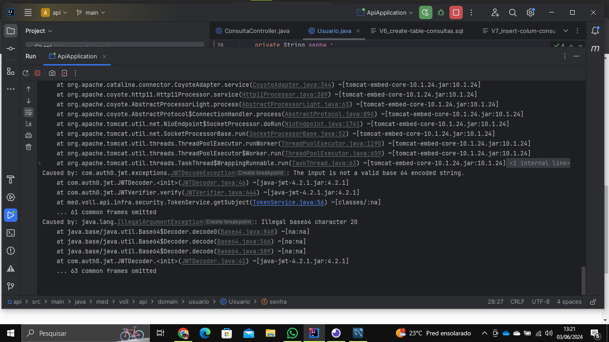Open the Commit tool window icon
This screenshot has height=342, width=609.
11,48
